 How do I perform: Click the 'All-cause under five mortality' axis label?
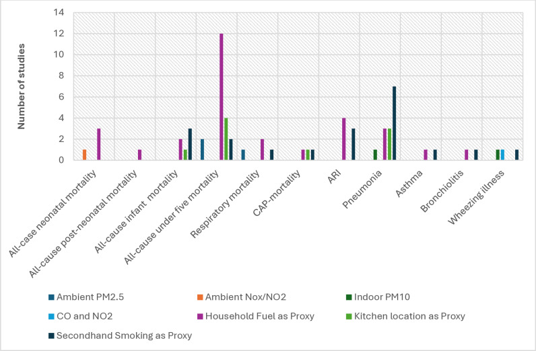click(171, 217)
